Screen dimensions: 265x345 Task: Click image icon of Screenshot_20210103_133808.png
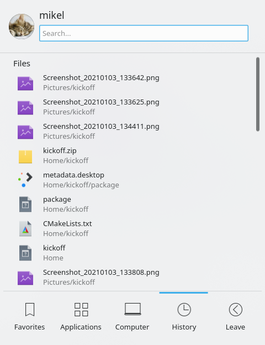(x=25, y=278)
